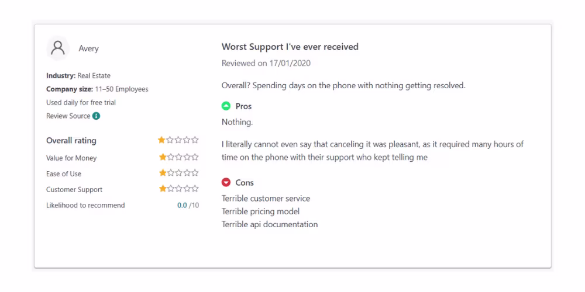
Task: Click the Industry: Real Estate text
Action: (x=78, y=76)
